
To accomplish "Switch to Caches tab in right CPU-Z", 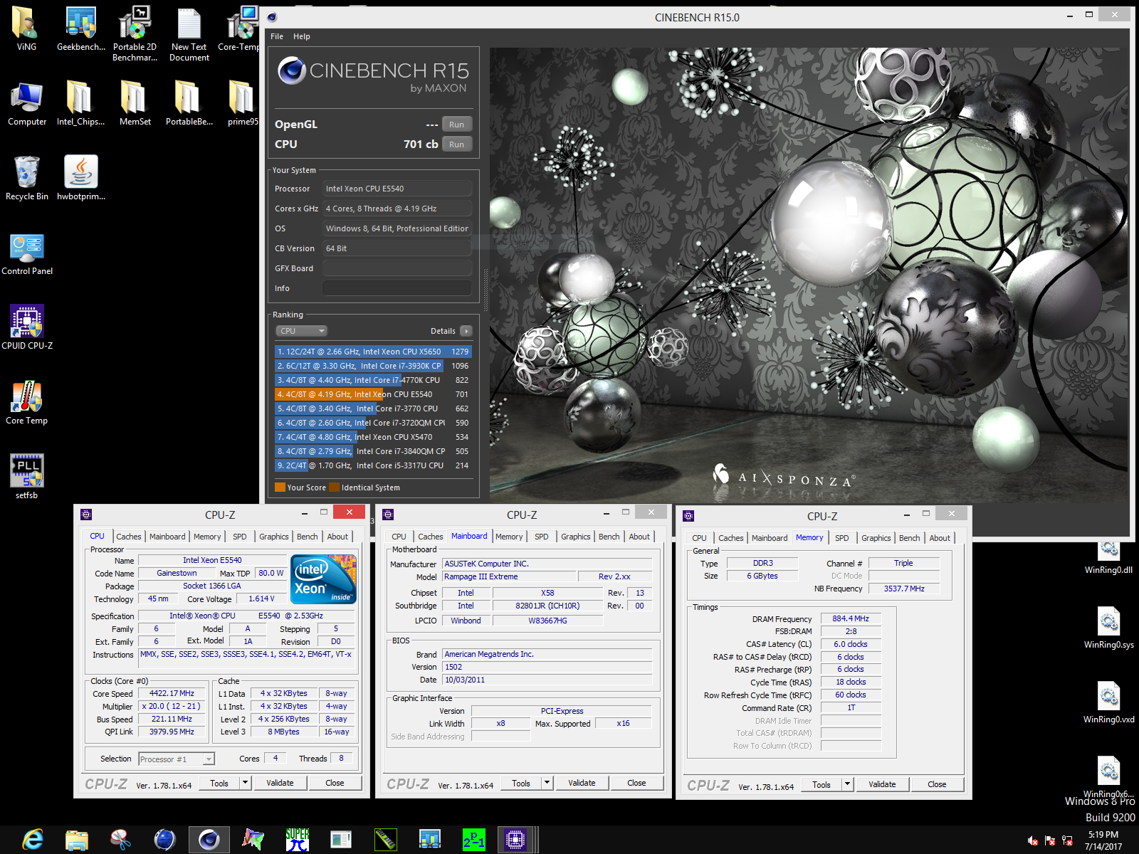I will pos(731,538).
